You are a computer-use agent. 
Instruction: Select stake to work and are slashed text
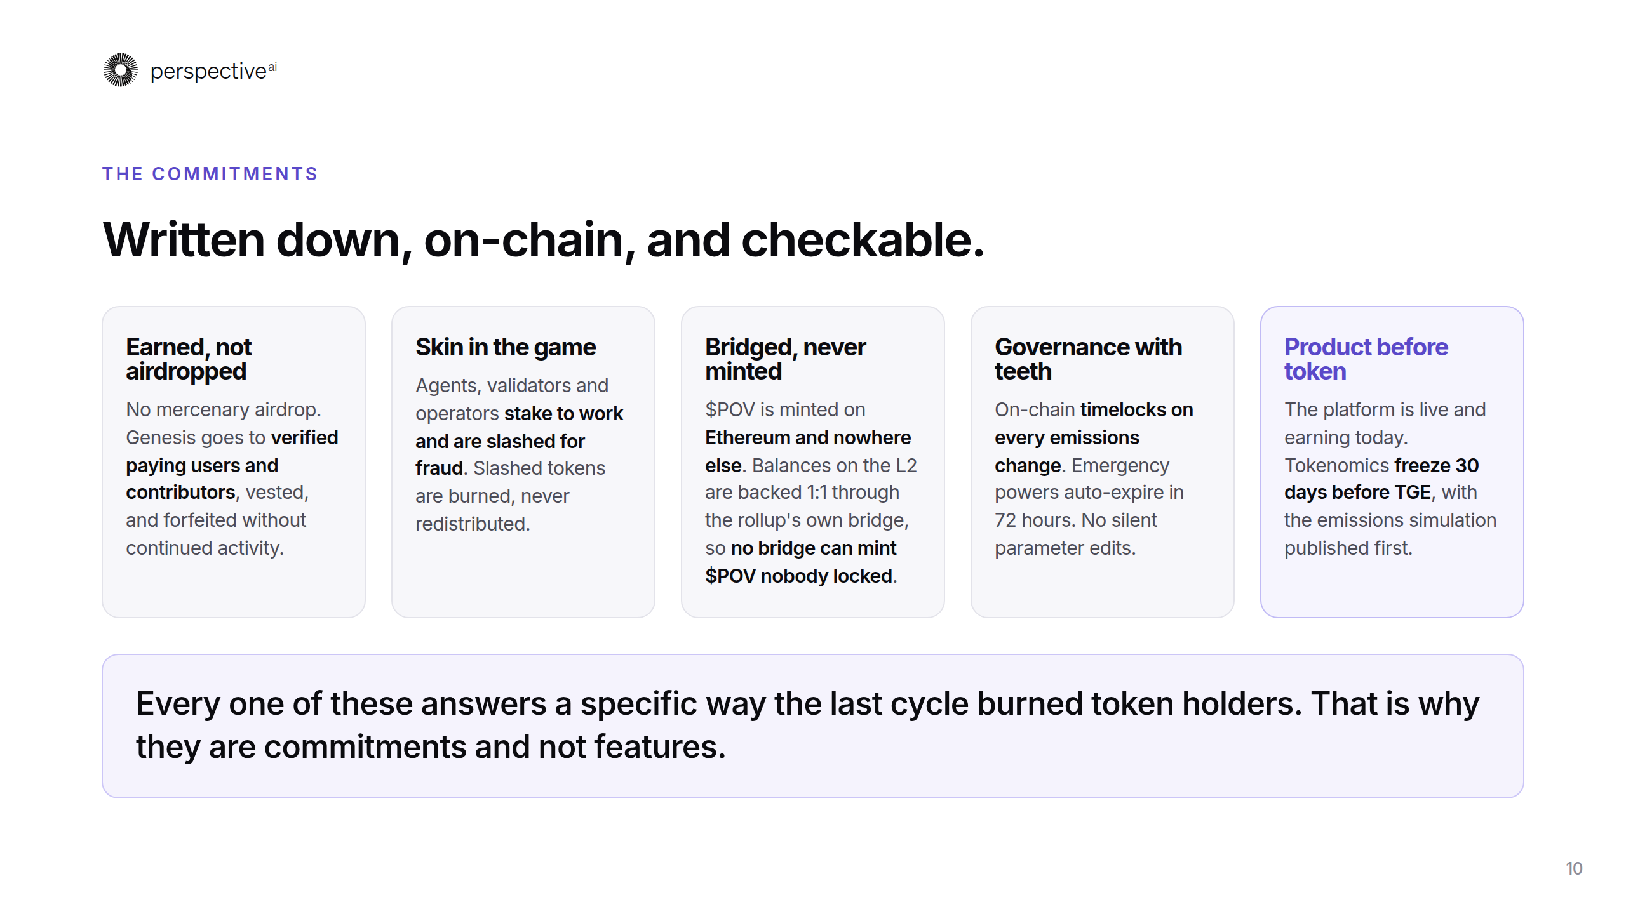[519, 441]
